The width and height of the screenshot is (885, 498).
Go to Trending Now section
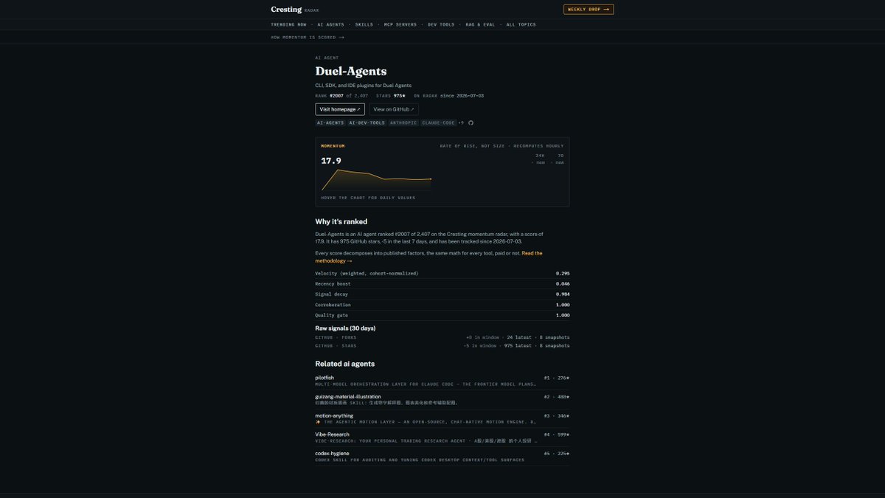tap(288, 24)
